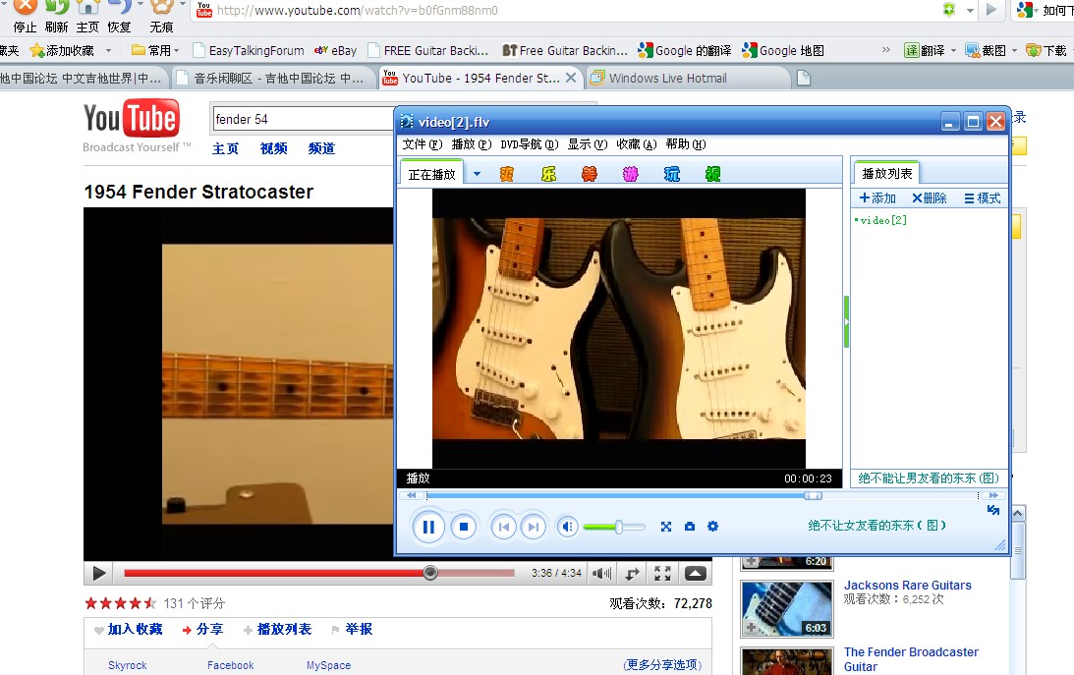
Task: Click the YouTube red progress scrubber
Action: 430,573
